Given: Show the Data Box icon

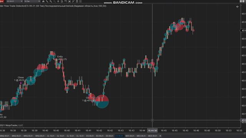Looking at the screenshot, I should coord(66,1).
